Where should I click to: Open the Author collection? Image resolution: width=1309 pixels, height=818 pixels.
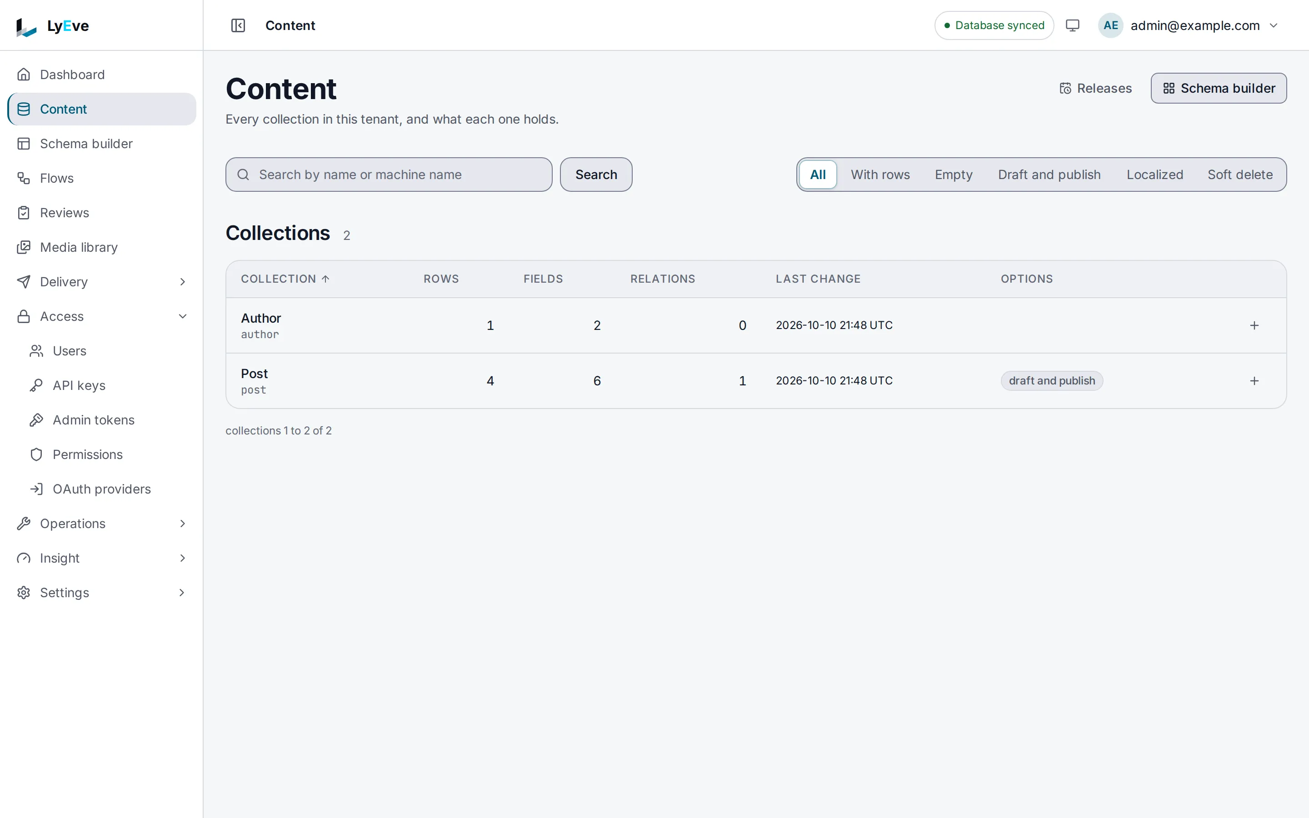261,318
